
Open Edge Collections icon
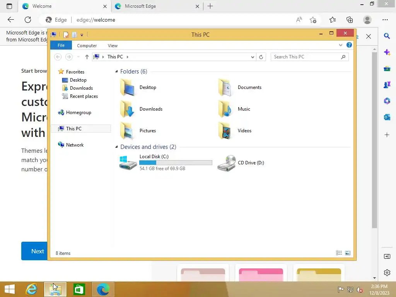tap(350, 20)
